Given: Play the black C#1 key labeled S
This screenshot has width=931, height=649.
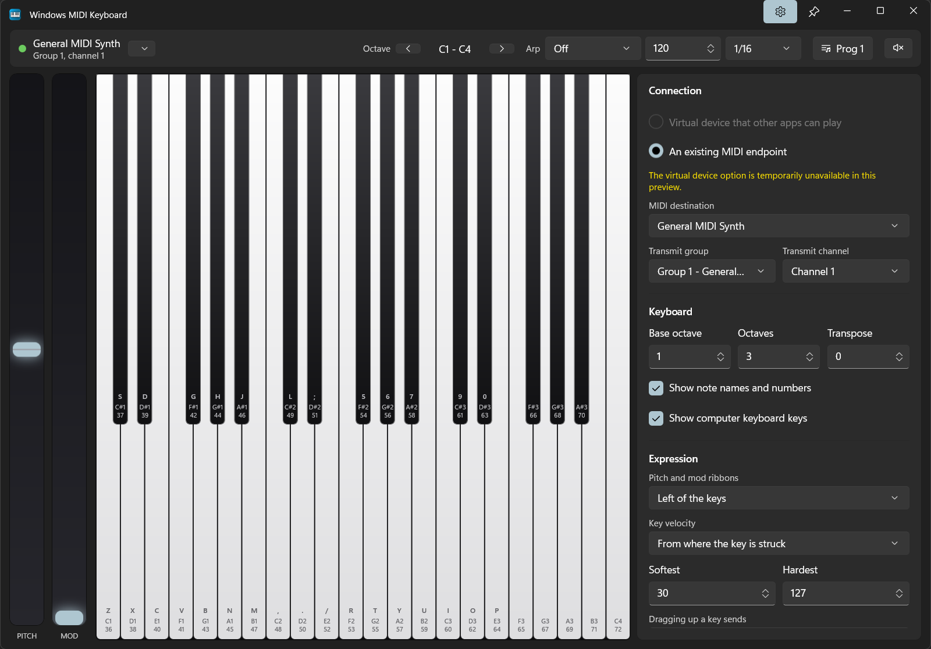Looking at the screenshot, I should [x=120, y=250].
